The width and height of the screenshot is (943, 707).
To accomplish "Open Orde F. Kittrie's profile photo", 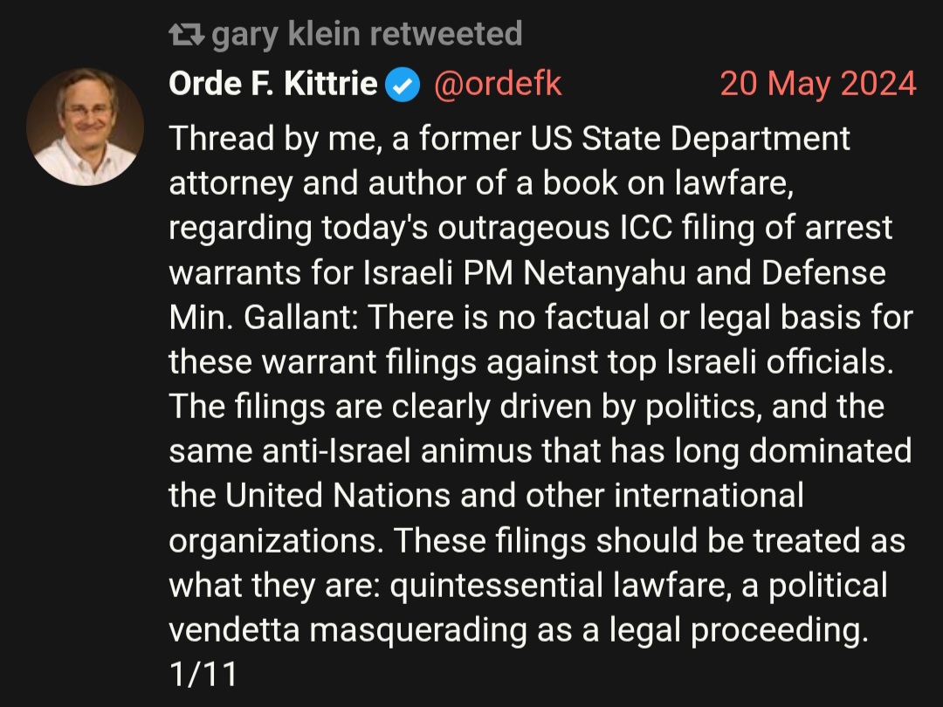I will coord(85,127).
